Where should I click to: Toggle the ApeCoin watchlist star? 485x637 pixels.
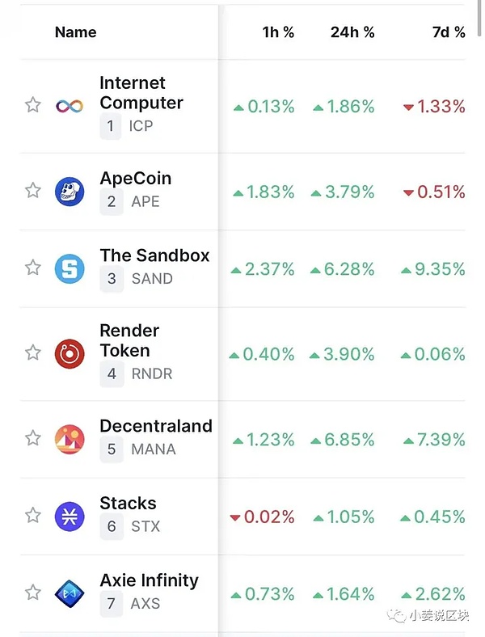(33, 190)
